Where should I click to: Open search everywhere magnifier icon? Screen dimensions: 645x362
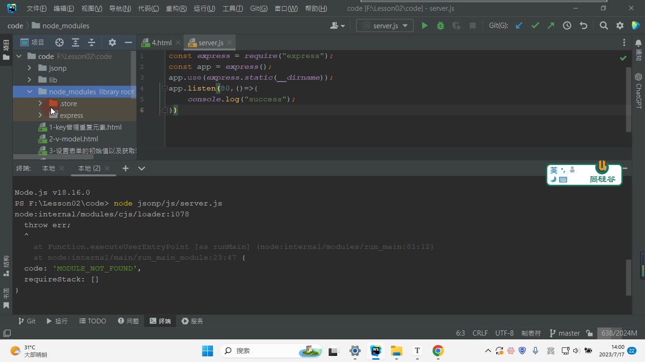tap(603, 26)
